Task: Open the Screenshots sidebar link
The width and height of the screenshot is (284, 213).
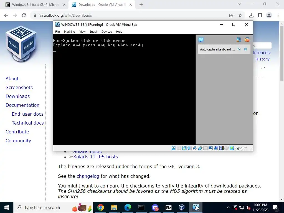Action: [19, 87]
